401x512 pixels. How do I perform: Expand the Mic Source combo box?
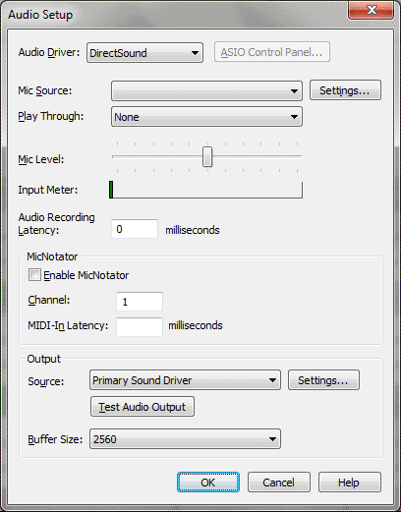[x=206, y=90]
